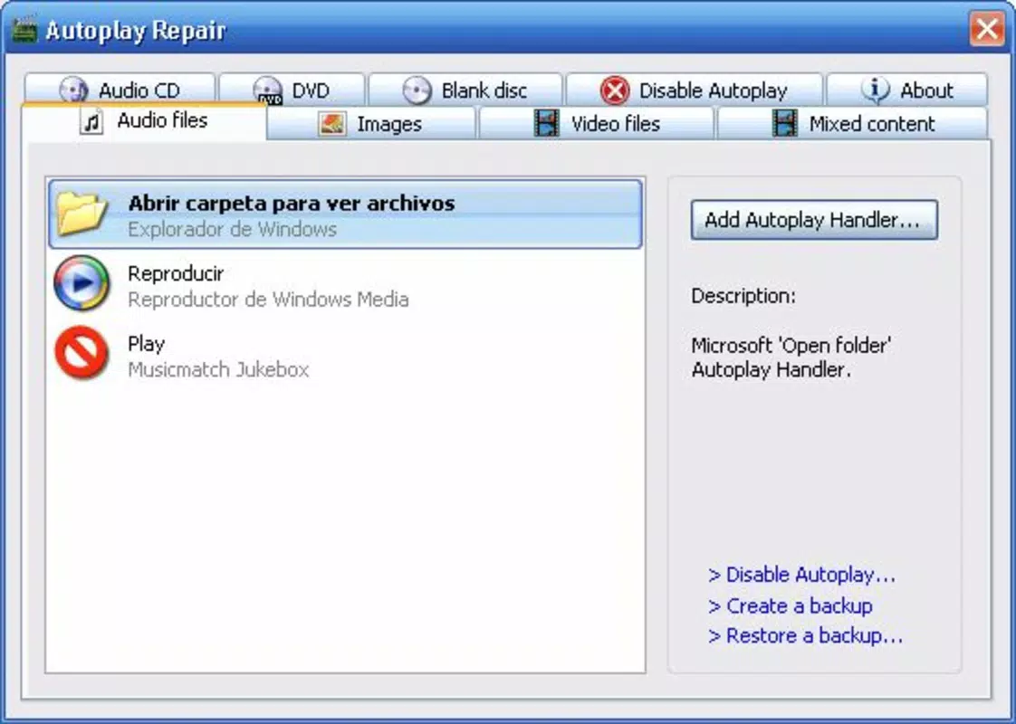The image size is (1016, 724).
Task: Click the Blank disc icon
Action: (x=417, y=90)
